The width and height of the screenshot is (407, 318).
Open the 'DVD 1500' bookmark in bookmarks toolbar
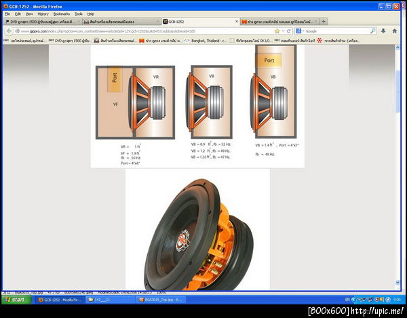[70, 41]
